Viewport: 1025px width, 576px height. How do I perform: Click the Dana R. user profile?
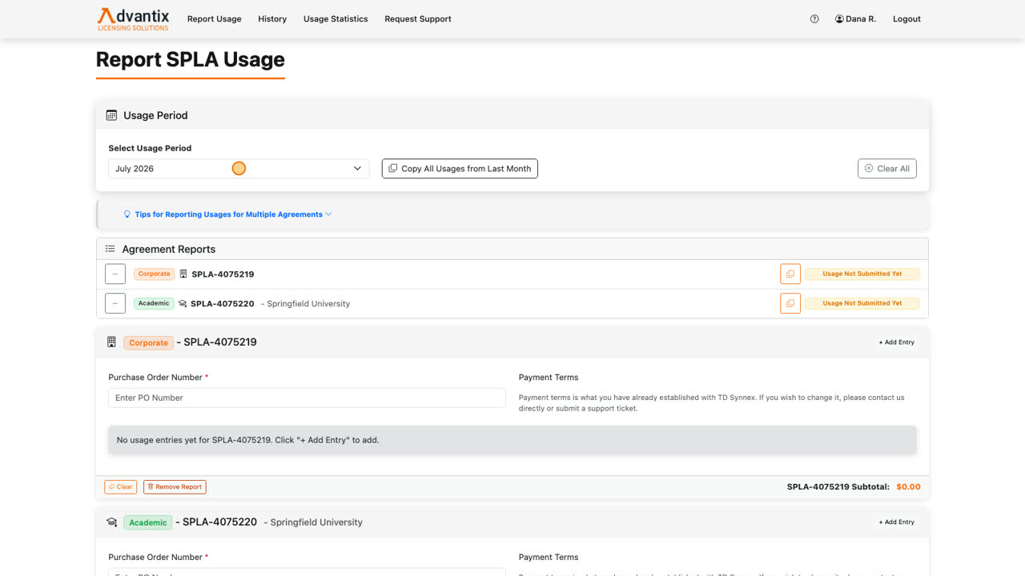click(855, 19)
